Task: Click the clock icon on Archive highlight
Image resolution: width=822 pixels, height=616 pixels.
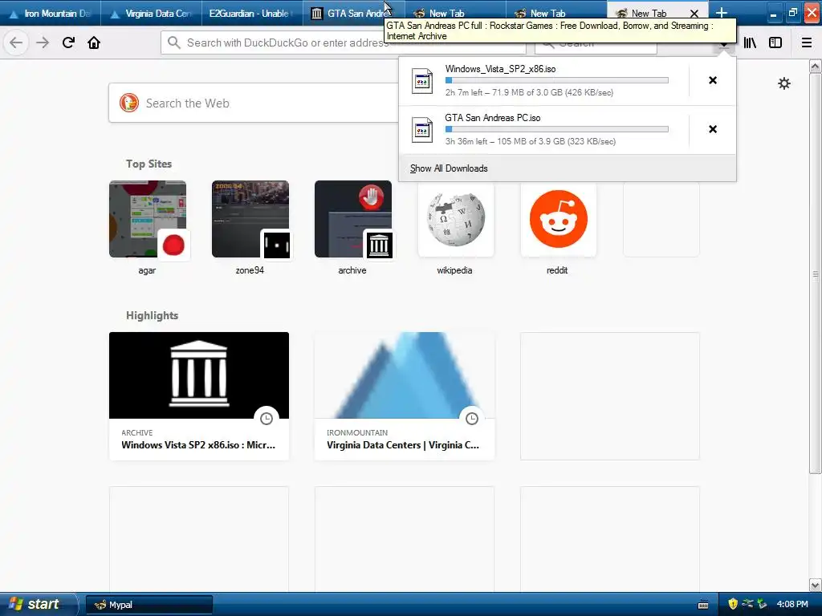Action: 267,418
